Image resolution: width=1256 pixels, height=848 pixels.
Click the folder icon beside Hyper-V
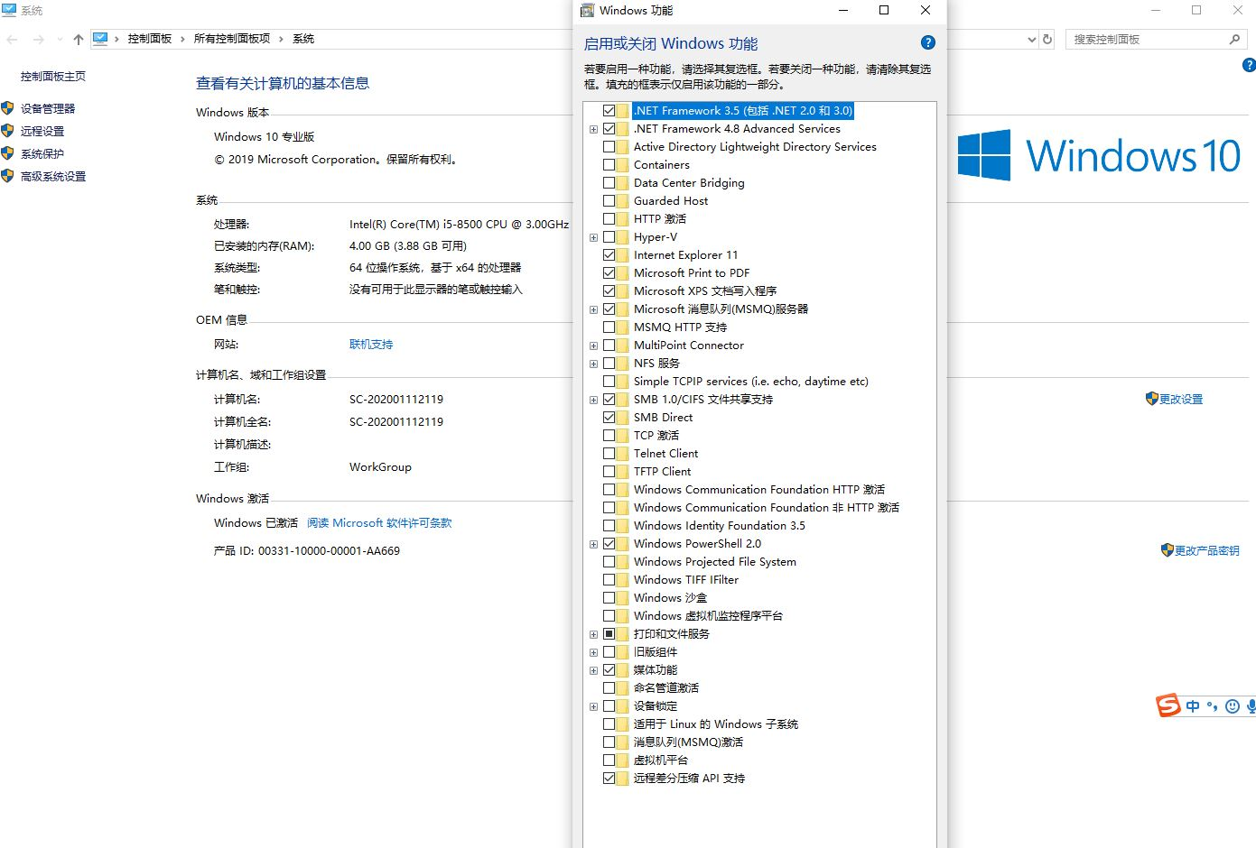click(622, 237)
